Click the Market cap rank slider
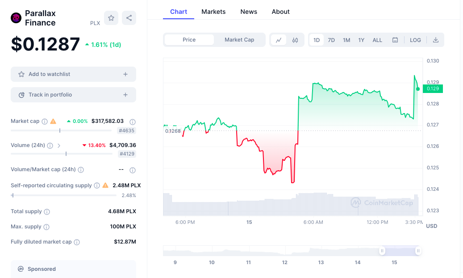 (x=61, y=131)
